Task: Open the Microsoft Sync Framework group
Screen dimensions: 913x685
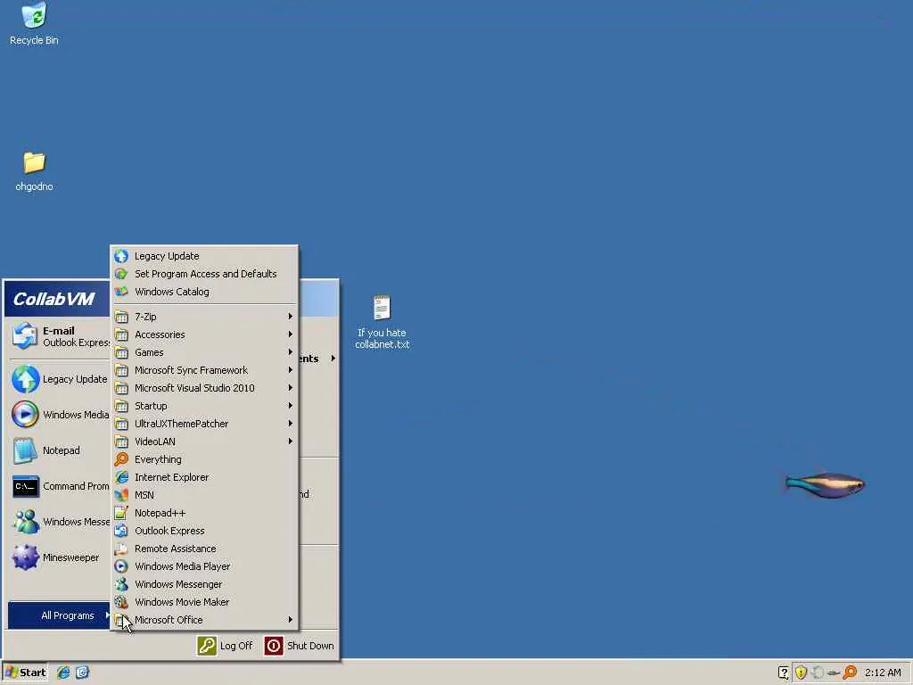Action: tap(204, 370)
